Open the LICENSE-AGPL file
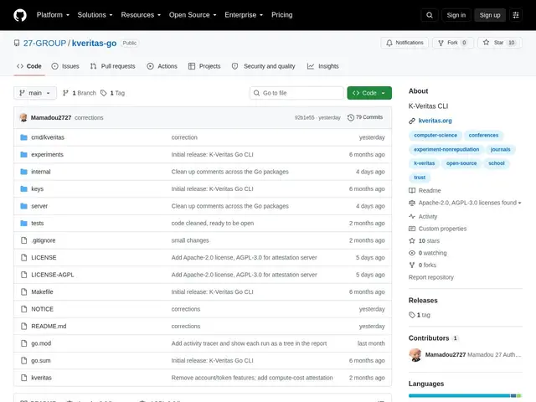Viewport: 536px width, 402px height. click(52, 275)
